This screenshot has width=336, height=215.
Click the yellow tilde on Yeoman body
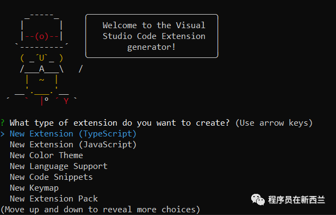coord(41,80)
